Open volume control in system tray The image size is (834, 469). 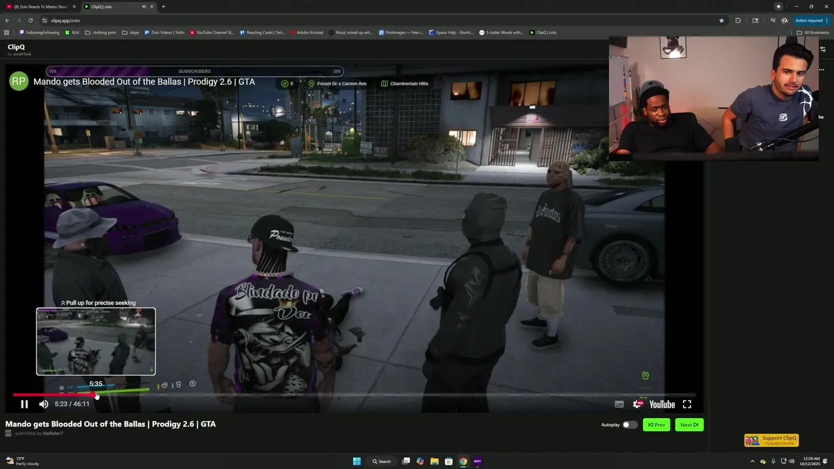tap(792, 461)
